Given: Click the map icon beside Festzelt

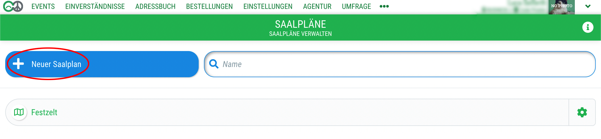Looking at the screenshot, I should (19, 112).
